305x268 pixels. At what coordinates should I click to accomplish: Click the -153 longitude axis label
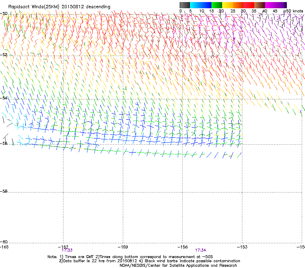pyautogui.click(x=242, y=247)
